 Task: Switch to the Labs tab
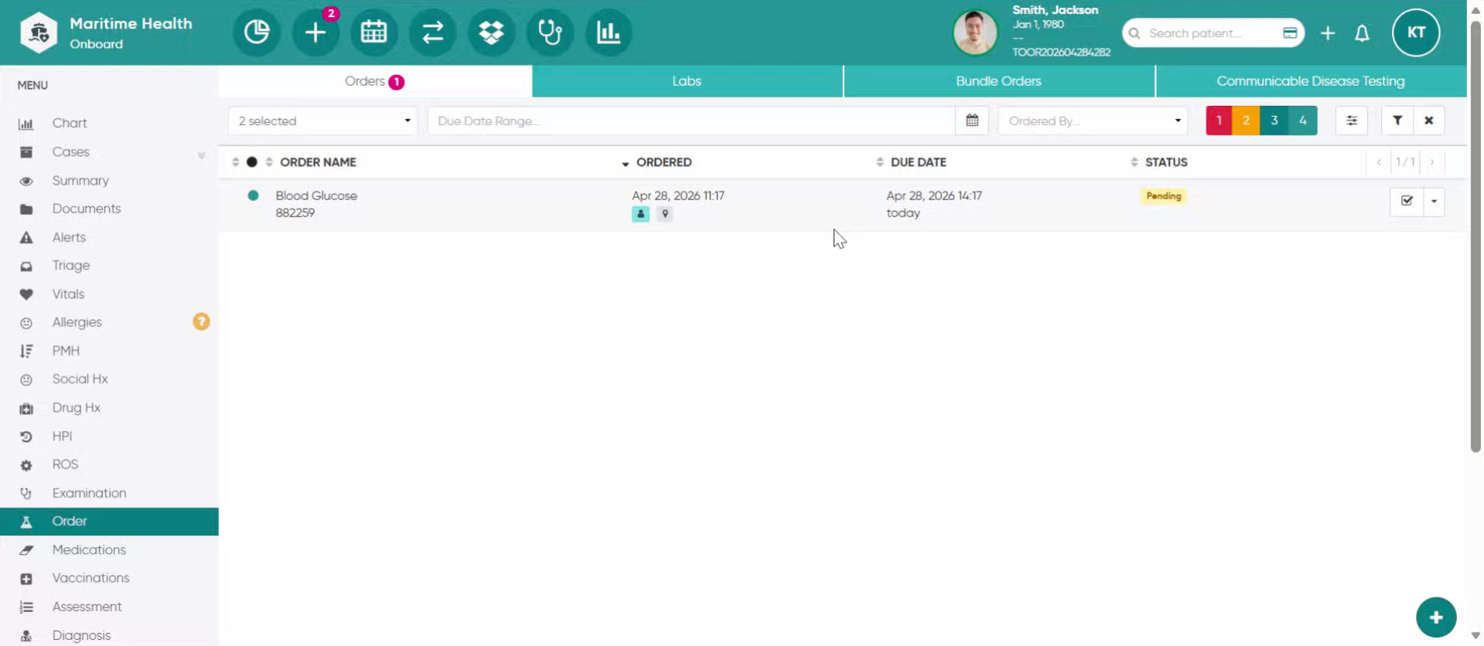click(x=687, y=81)
